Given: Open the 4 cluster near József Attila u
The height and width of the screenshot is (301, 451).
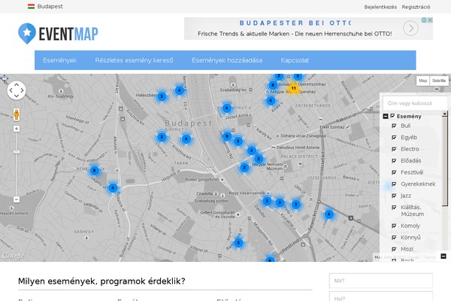Looking at the screenshot, I should click(227, 108).
